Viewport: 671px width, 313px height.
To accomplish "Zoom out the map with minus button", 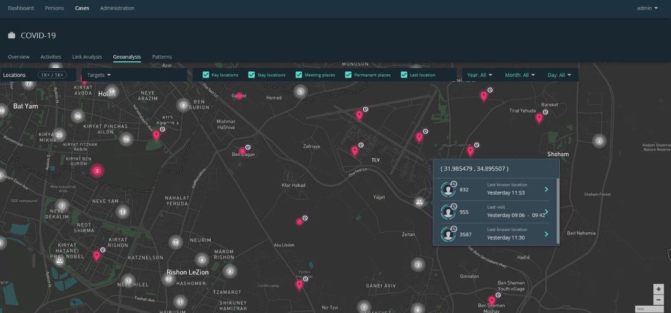I will (658, 300).
